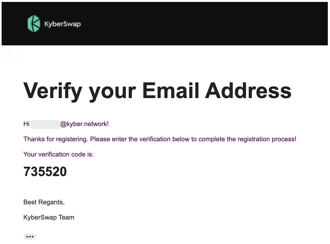This screenshot has height=244, width=330.
Task: Expand the three-dot trimmed content button
Action: coord(30,237)
